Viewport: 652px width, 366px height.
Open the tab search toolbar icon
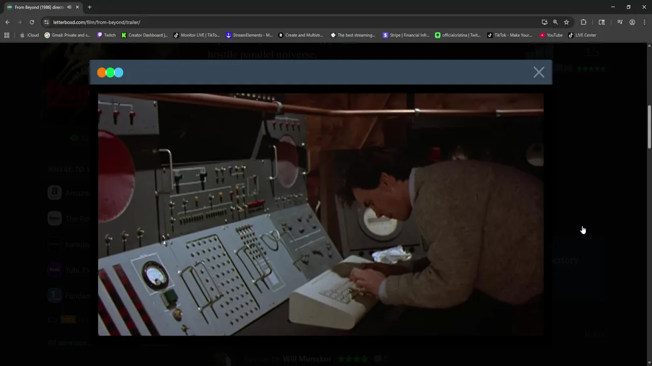point(602,22)
